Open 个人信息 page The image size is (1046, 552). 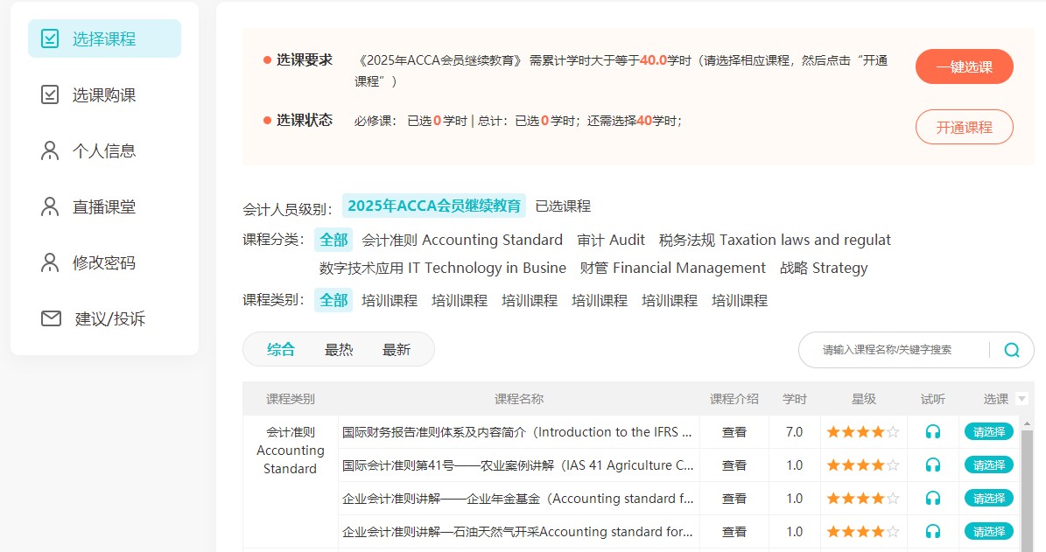click(105, 150)
